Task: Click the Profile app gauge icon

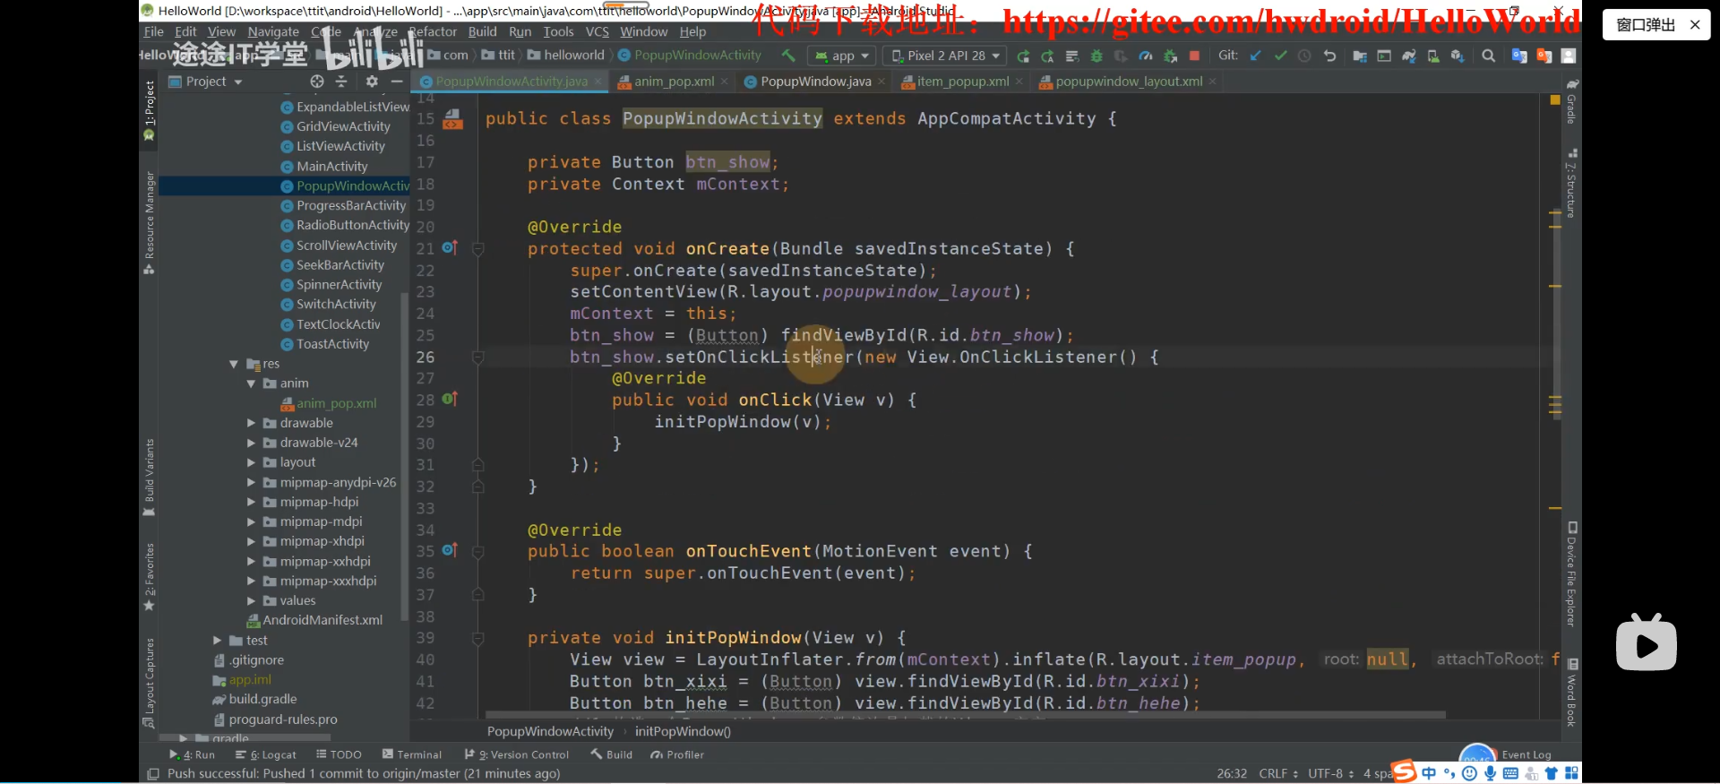Action: pyautogui.click(x=1145, y=56)
